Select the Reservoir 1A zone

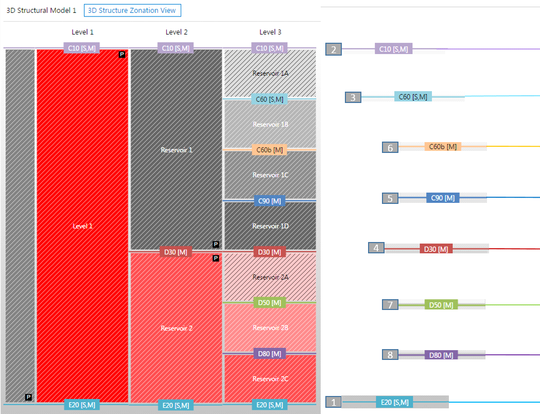[x=270, y=74]
